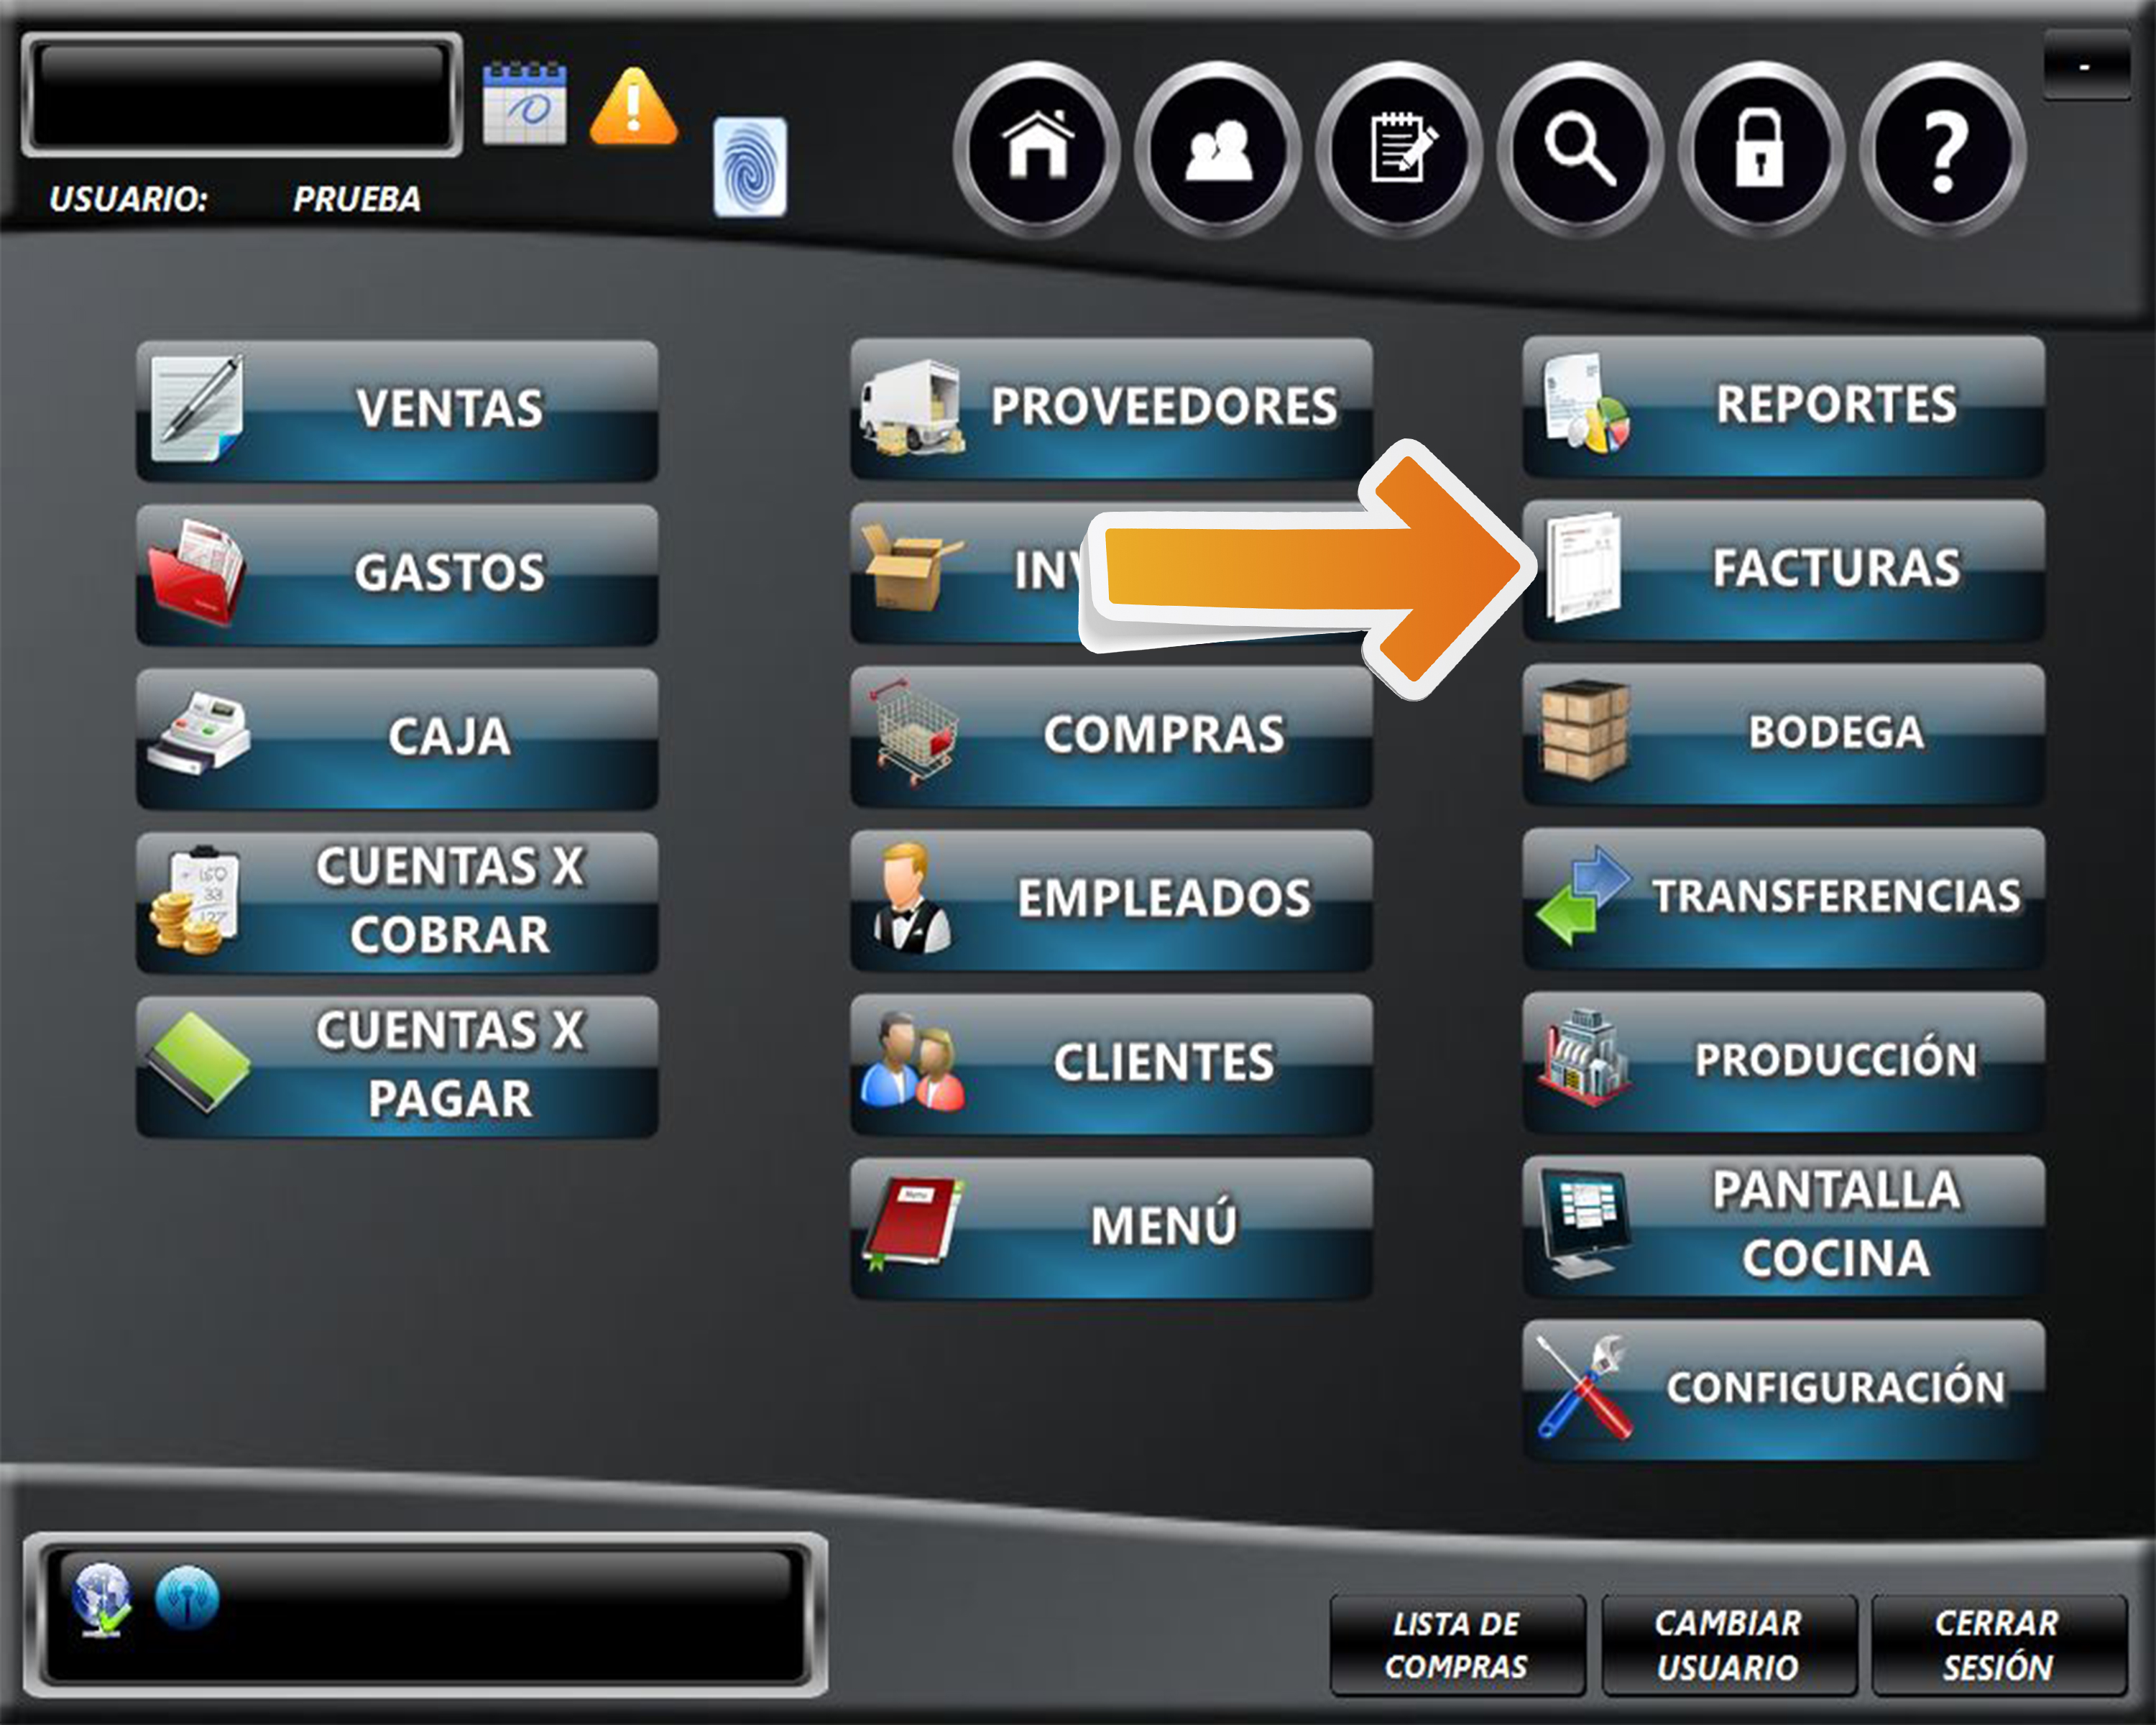Open the CLIENTES module
This screenshot has height=1725, width=2156.
tap(1111, 1064)
